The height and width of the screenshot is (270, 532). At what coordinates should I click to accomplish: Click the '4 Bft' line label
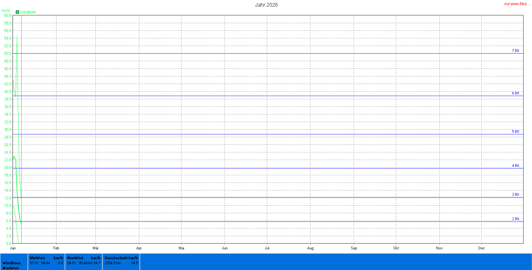[516, 166]
